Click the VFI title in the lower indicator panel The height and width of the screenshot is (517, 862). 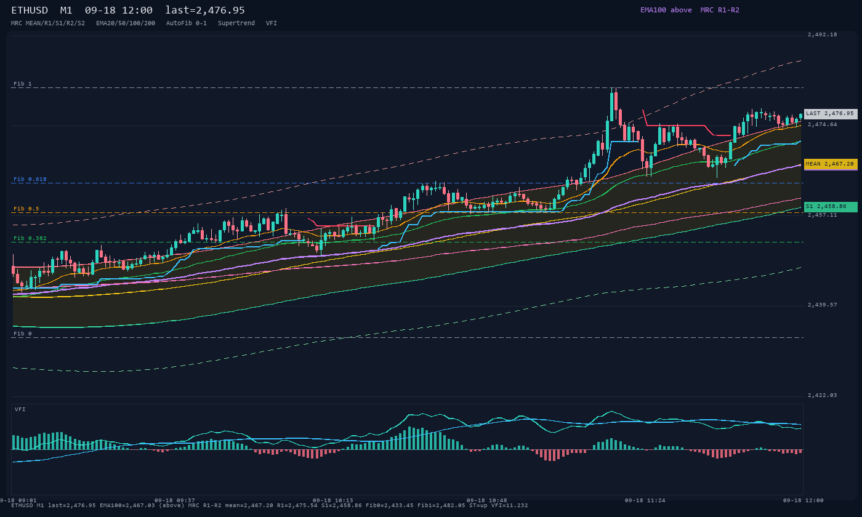point(20,409)
